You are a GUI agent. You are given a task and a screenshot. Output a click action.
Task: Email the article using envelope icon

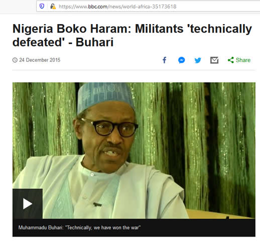[214, 60]
